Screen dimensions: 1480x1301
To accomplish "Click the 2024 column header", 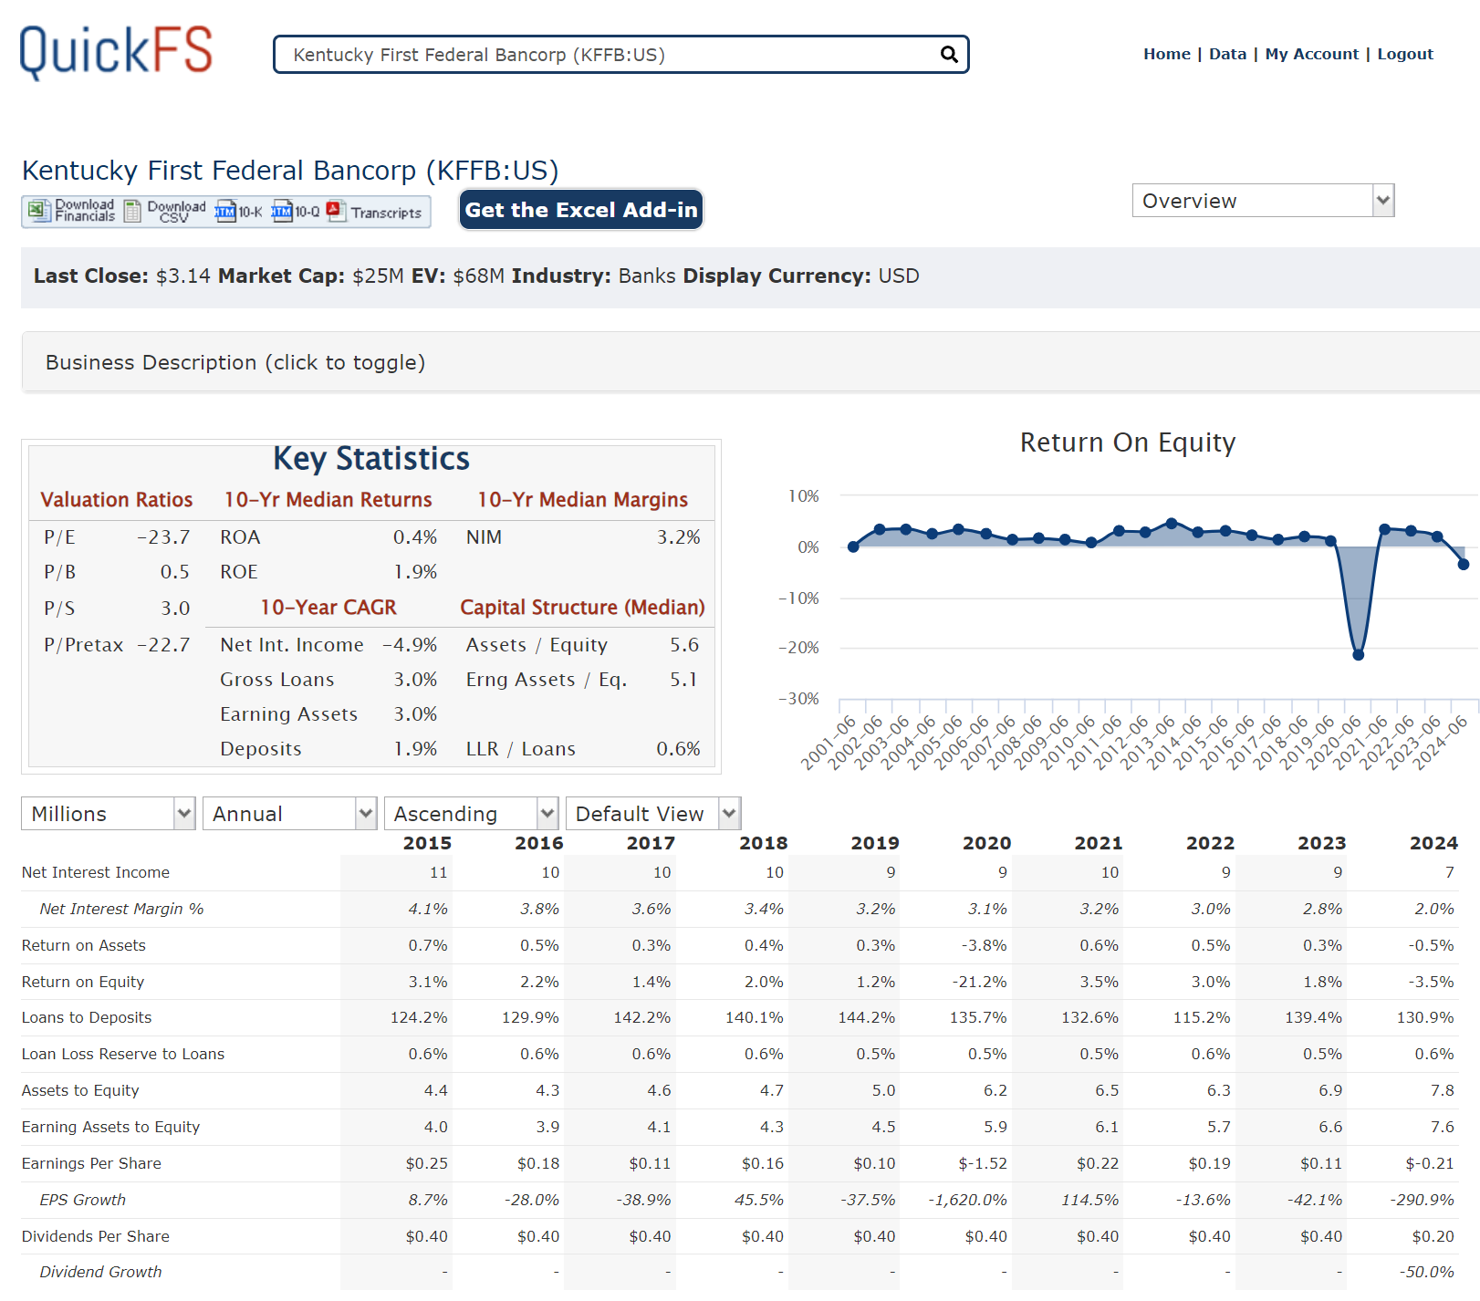I will [1433, 843].
